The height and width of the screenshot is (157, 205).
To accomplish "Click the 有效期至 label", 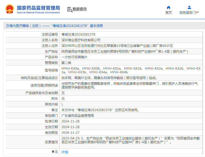I will (x=51, y=132).
